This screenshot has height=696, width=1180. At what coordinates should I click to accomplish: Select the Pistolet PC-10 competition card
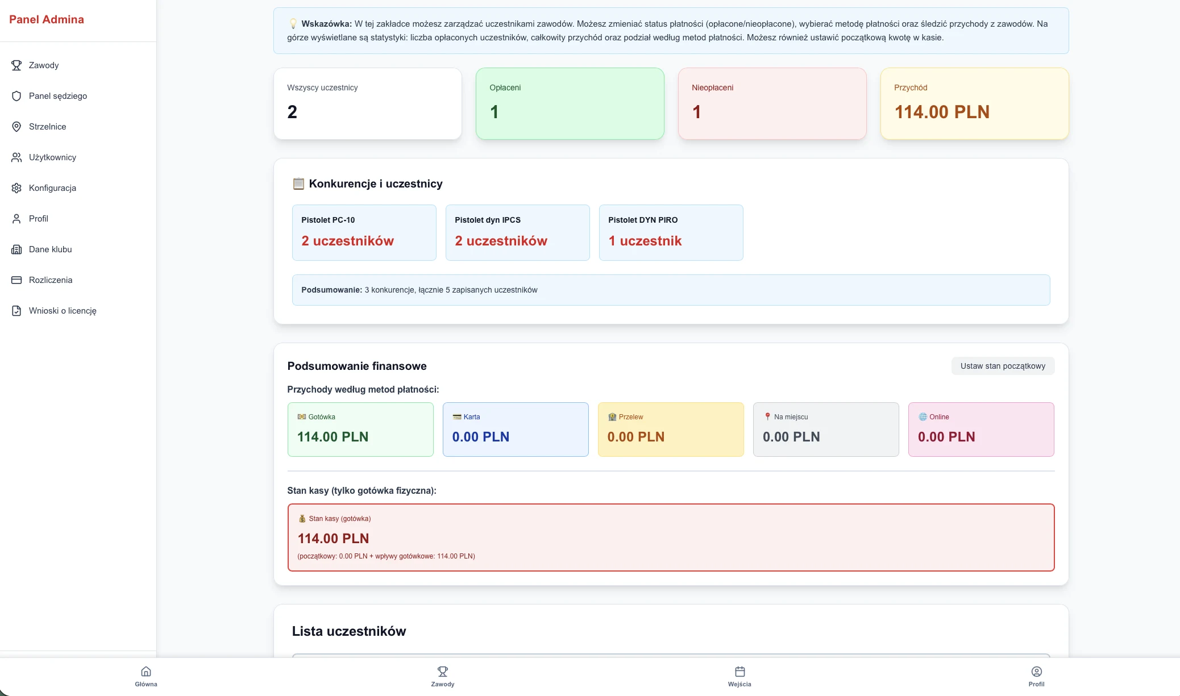click(x=364, y=232)
